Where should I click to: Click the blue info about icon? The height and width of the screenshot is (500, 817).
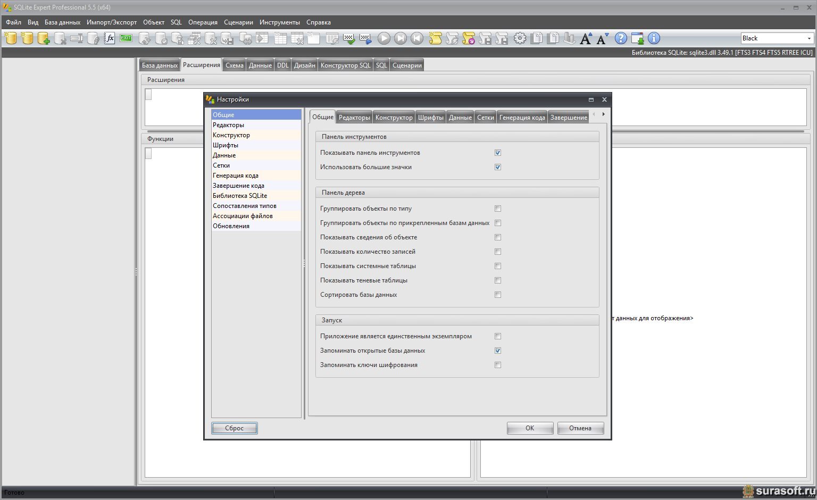tap(654, 38)
